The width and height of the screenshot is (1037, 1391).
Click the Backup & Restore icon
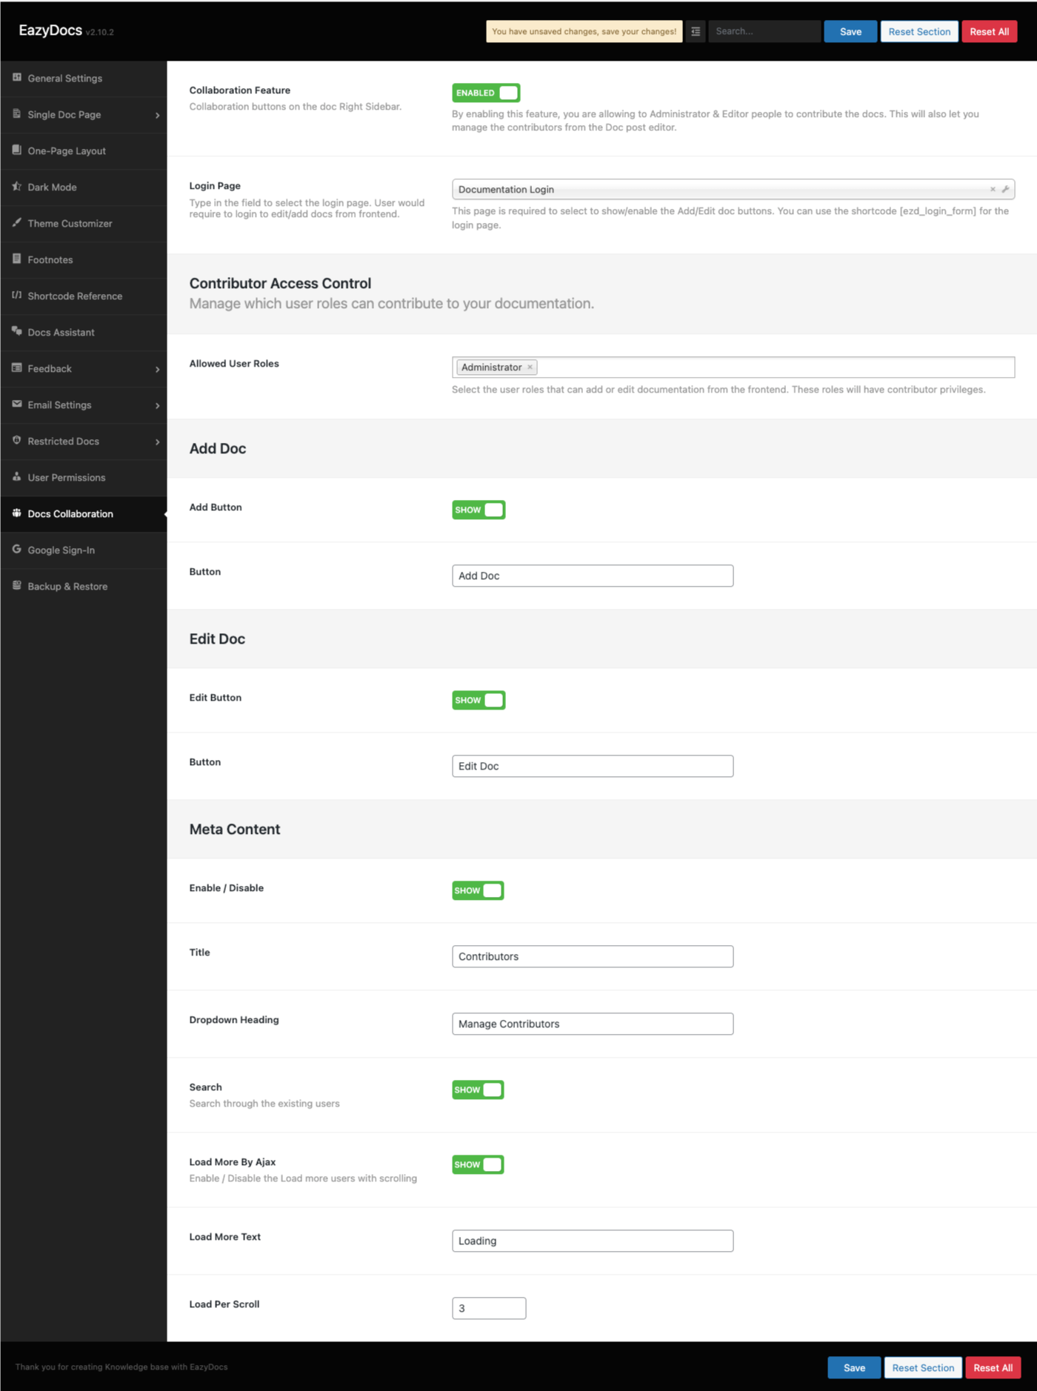(16, 586)
